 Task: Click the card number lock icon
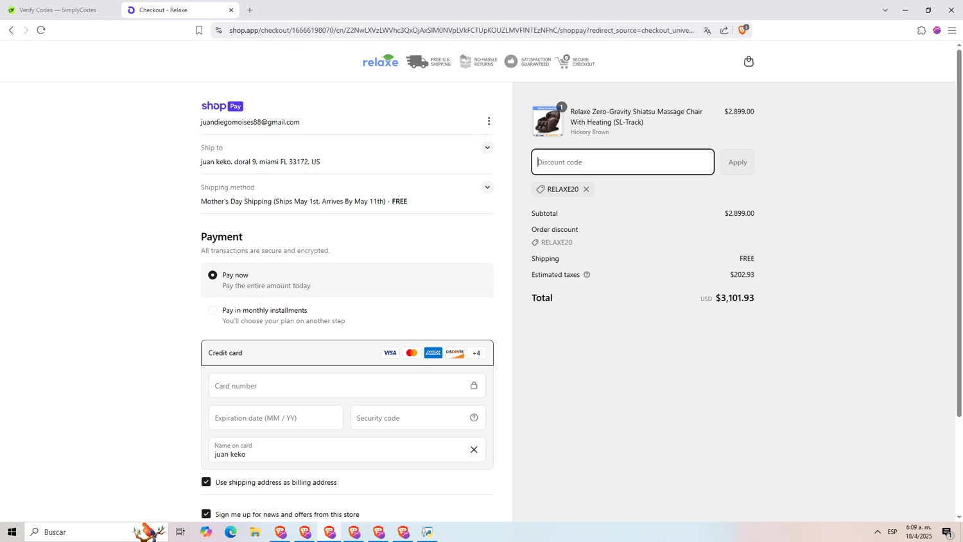[474, 386]
